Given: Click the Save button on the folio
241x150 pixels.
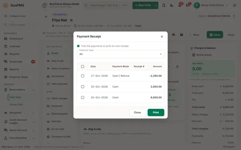Looking at the screenshot, I should click(215, 35).
